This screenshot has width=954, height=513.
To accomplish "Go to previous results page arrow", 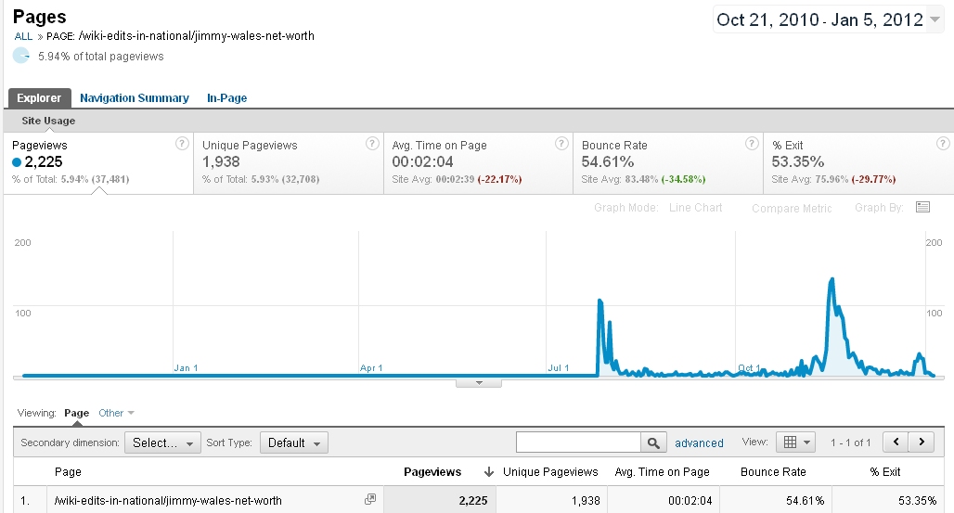I will point(896,442).
